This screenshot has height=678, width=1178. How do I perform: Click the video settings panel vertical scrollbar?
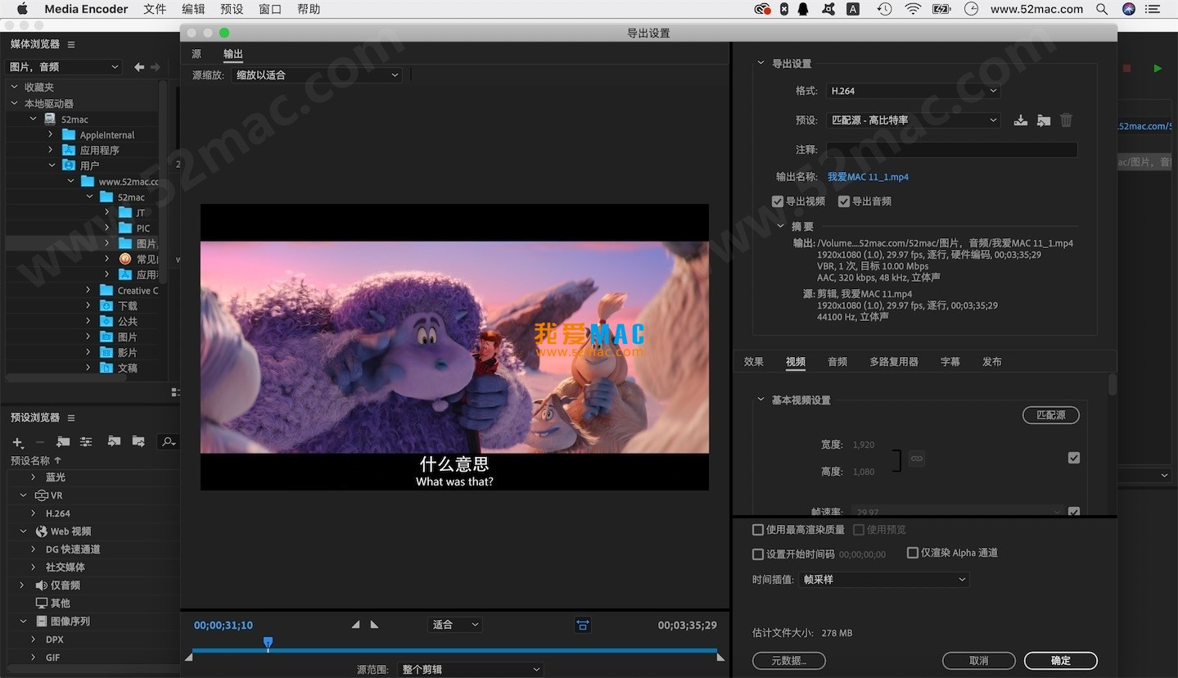(x=1113, y=385)
